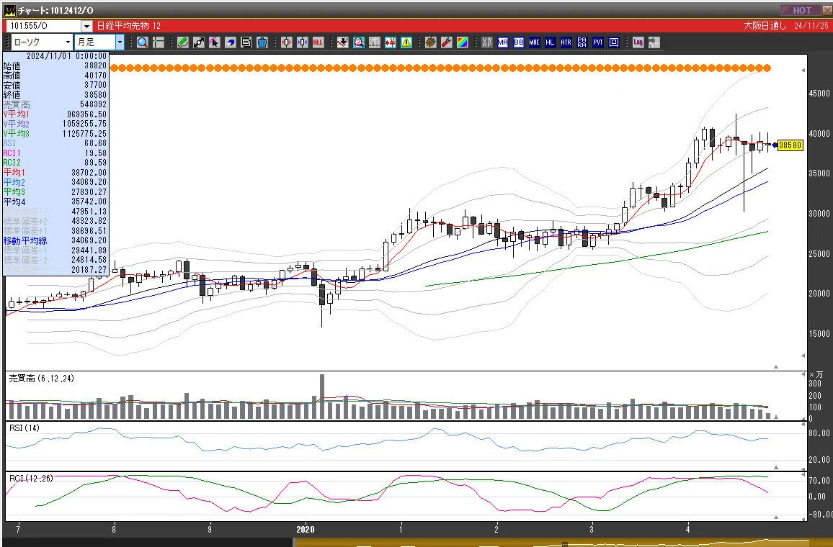Click the orange dot row above chart
The height and width of the screenshot is (547, 833).
pyautogui.click(x=441, y=68)
